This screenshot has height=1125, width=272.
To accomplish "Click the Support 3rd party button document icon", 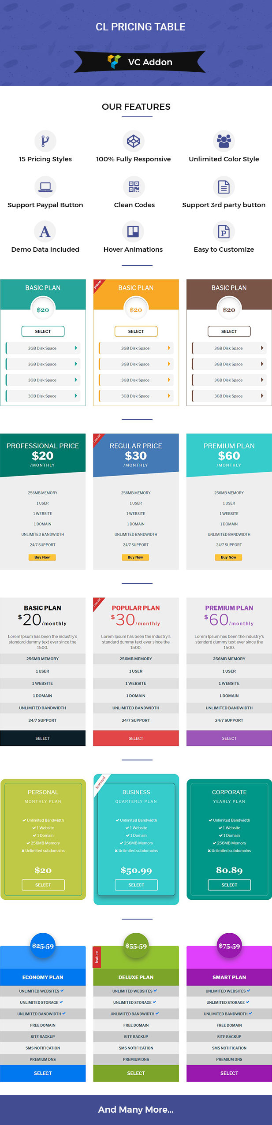I will pyautogui.click(x=224, y=187).
